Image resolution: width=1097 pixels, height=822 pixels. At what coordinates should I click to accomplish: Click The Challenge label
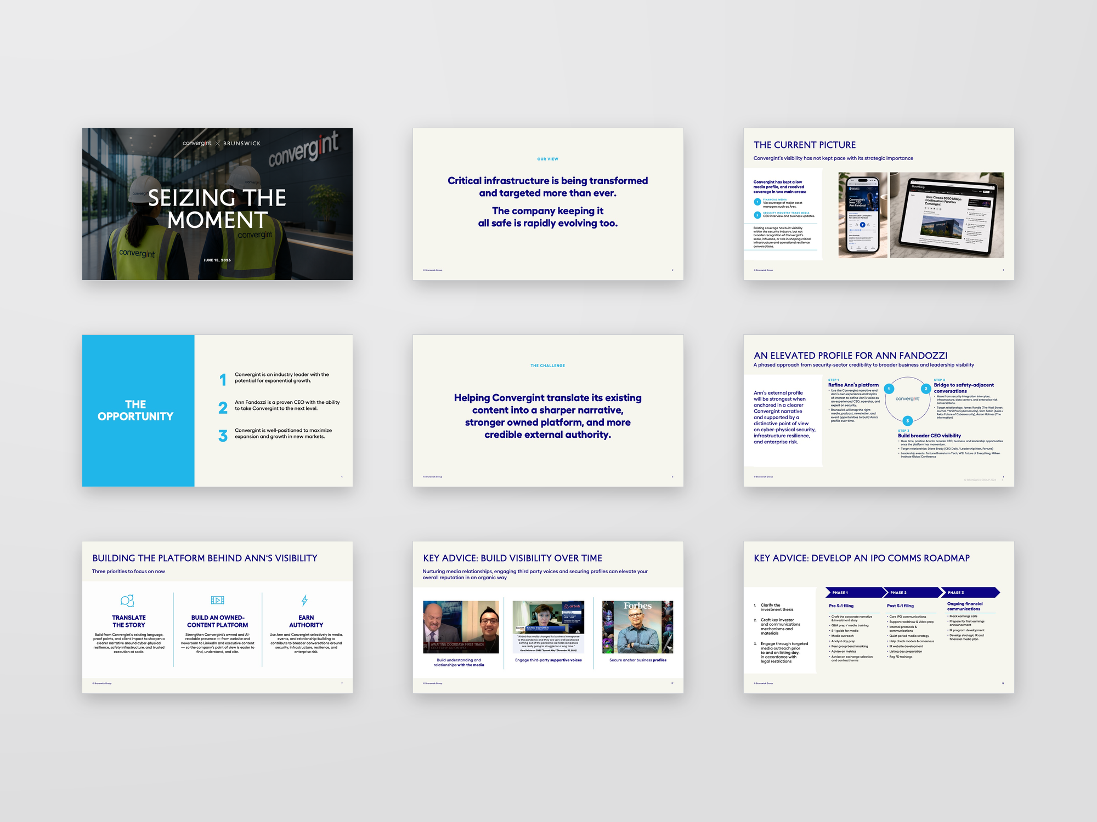coord(548,366)
